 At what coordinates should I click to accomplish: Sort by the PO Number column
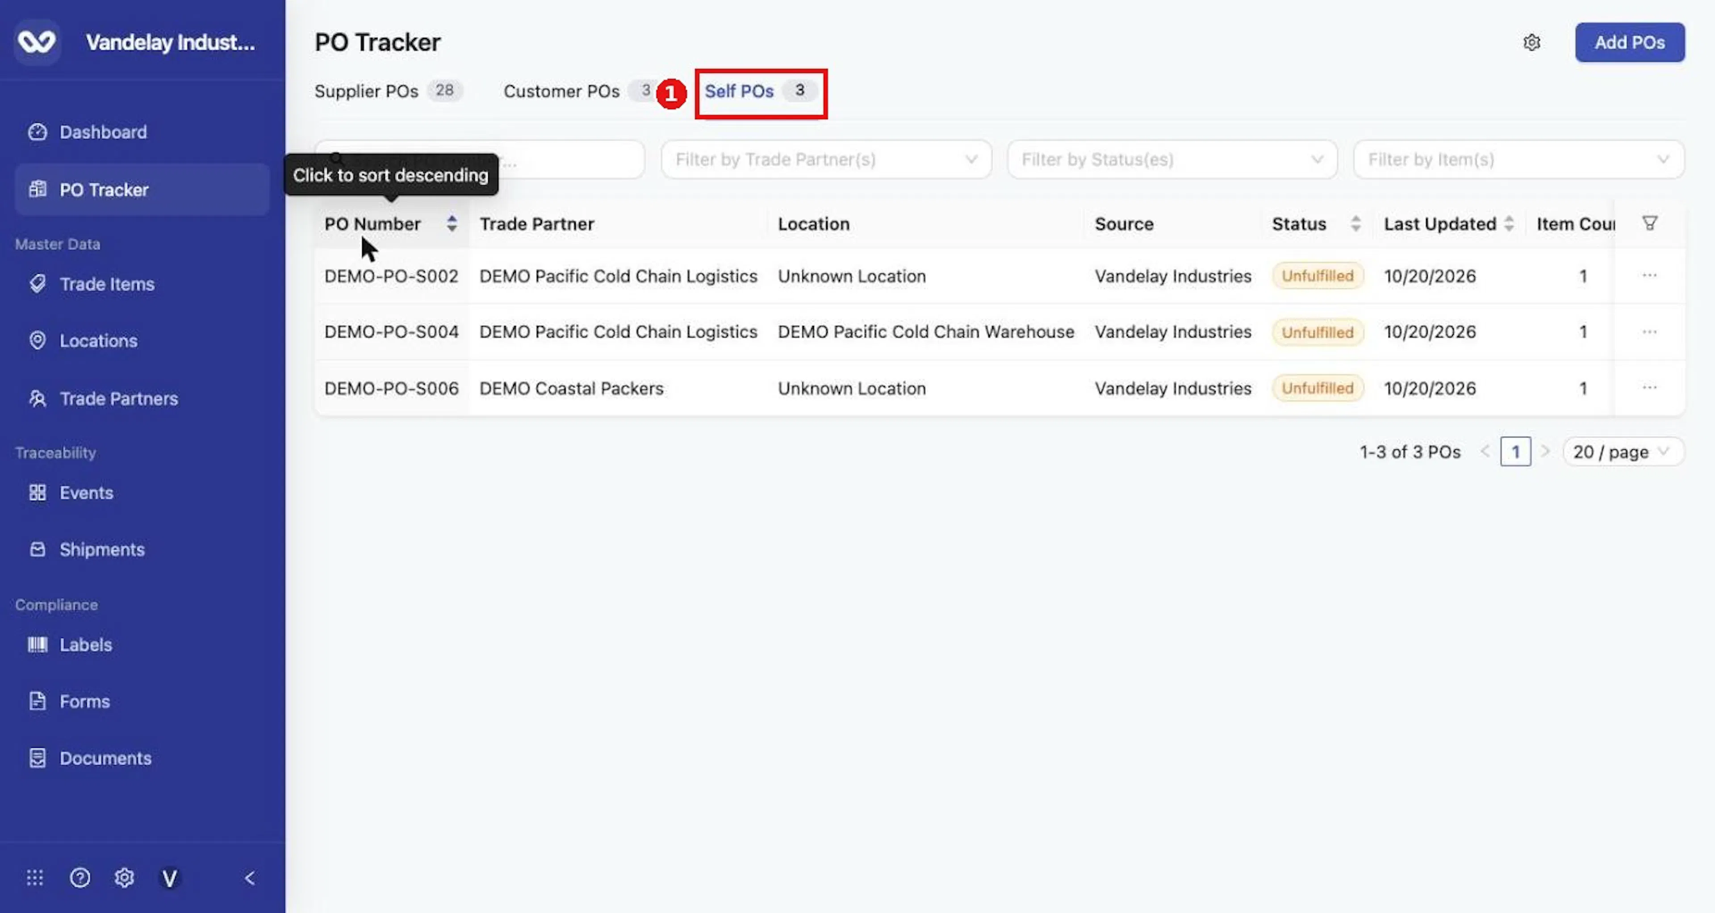tap(391, 224)
